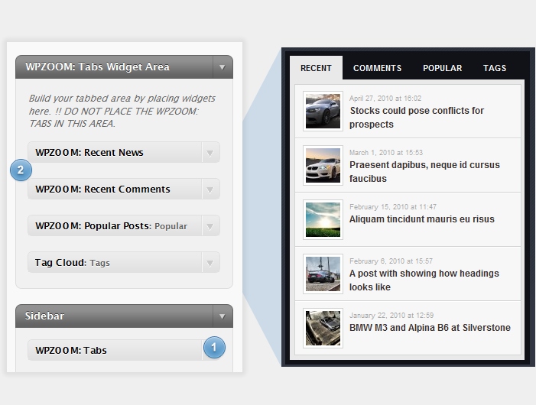536x405 pixels.
Task: Click the WPZOOM: Tabs Widget Area header title
Action: (x=97, y=67)
